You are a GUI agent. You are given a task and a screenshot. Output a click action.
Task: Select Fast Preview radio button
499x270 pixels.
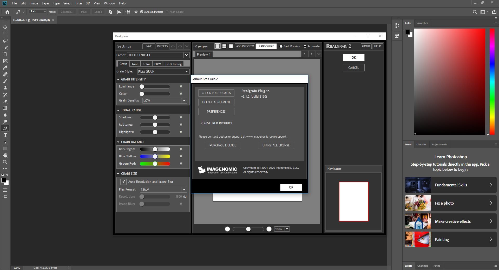(x=281, y=46)
